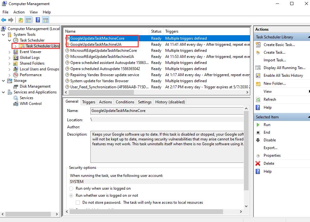This screenshot has width=310, height=222.
Task: Click Export in Selected Item actions
Action: [270, 148]
